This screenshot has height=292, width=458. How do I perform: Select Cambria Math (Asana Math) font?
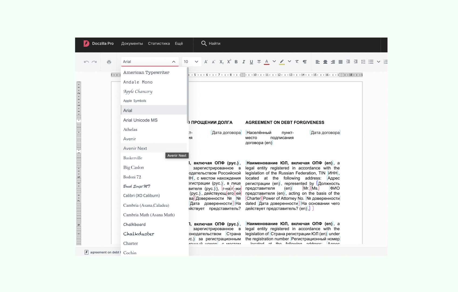pos(154,215)
